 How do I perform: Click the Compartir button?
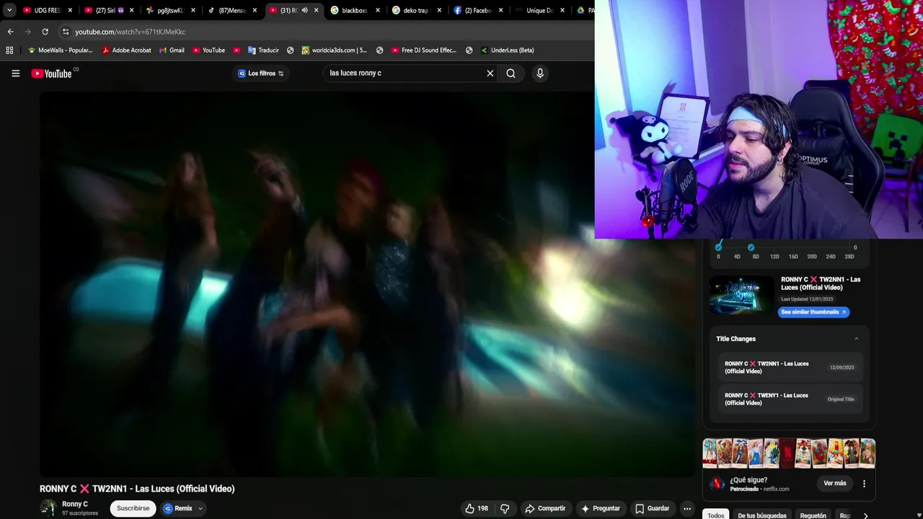pyautogui.click(x=545, y=508)
